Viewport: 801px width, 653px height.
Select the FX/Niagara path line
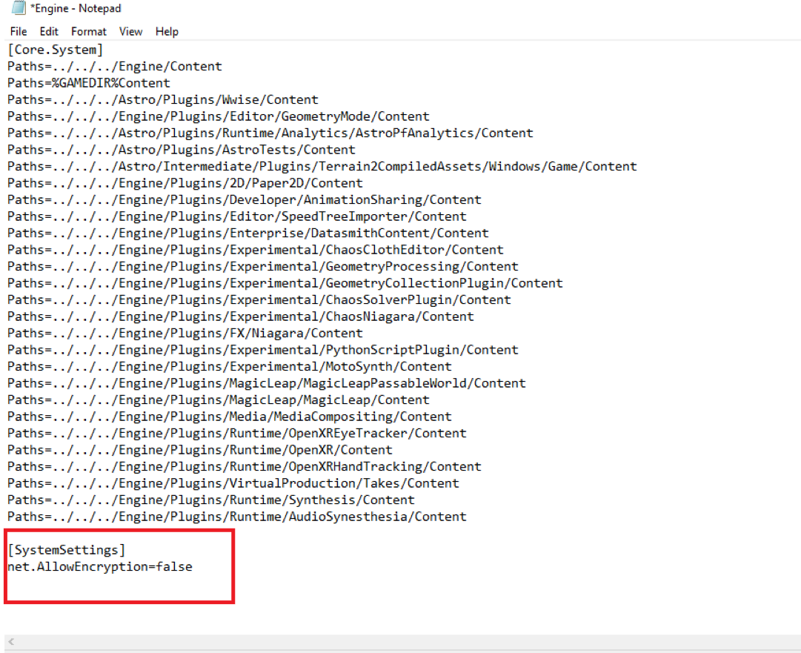(185, 333)
